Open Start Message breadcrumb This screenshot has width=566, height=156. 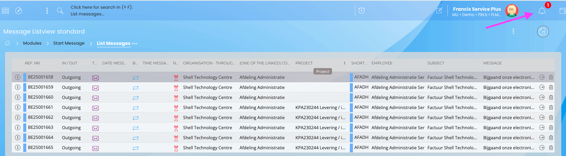69,43
